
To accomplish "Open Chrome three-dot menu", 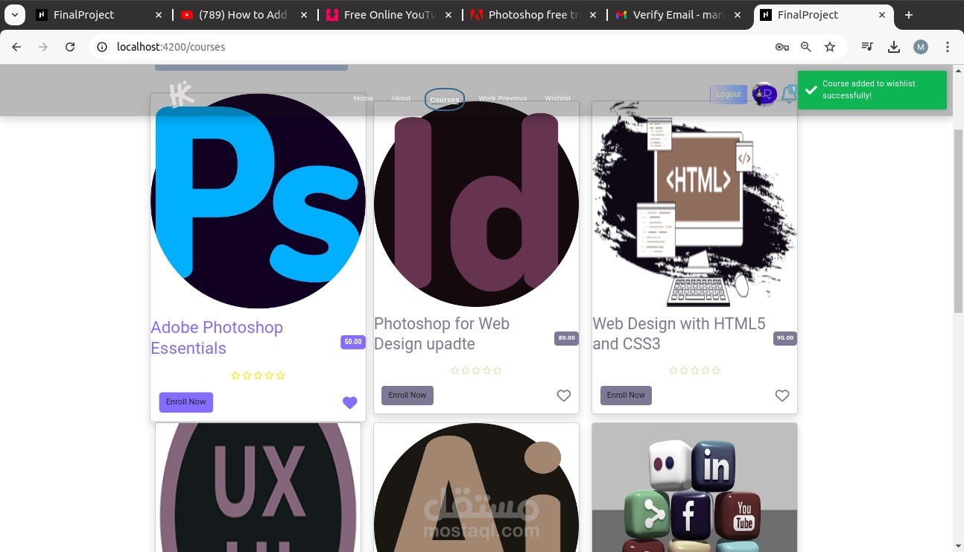I will (x=948, y=47).
